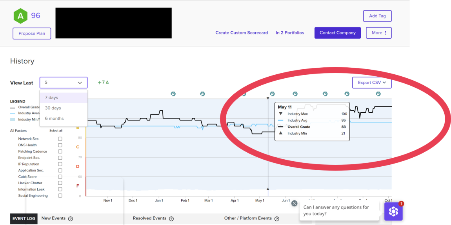
Task: Click the wrench marker above the May 11 line
Action: tap(272, 94)
